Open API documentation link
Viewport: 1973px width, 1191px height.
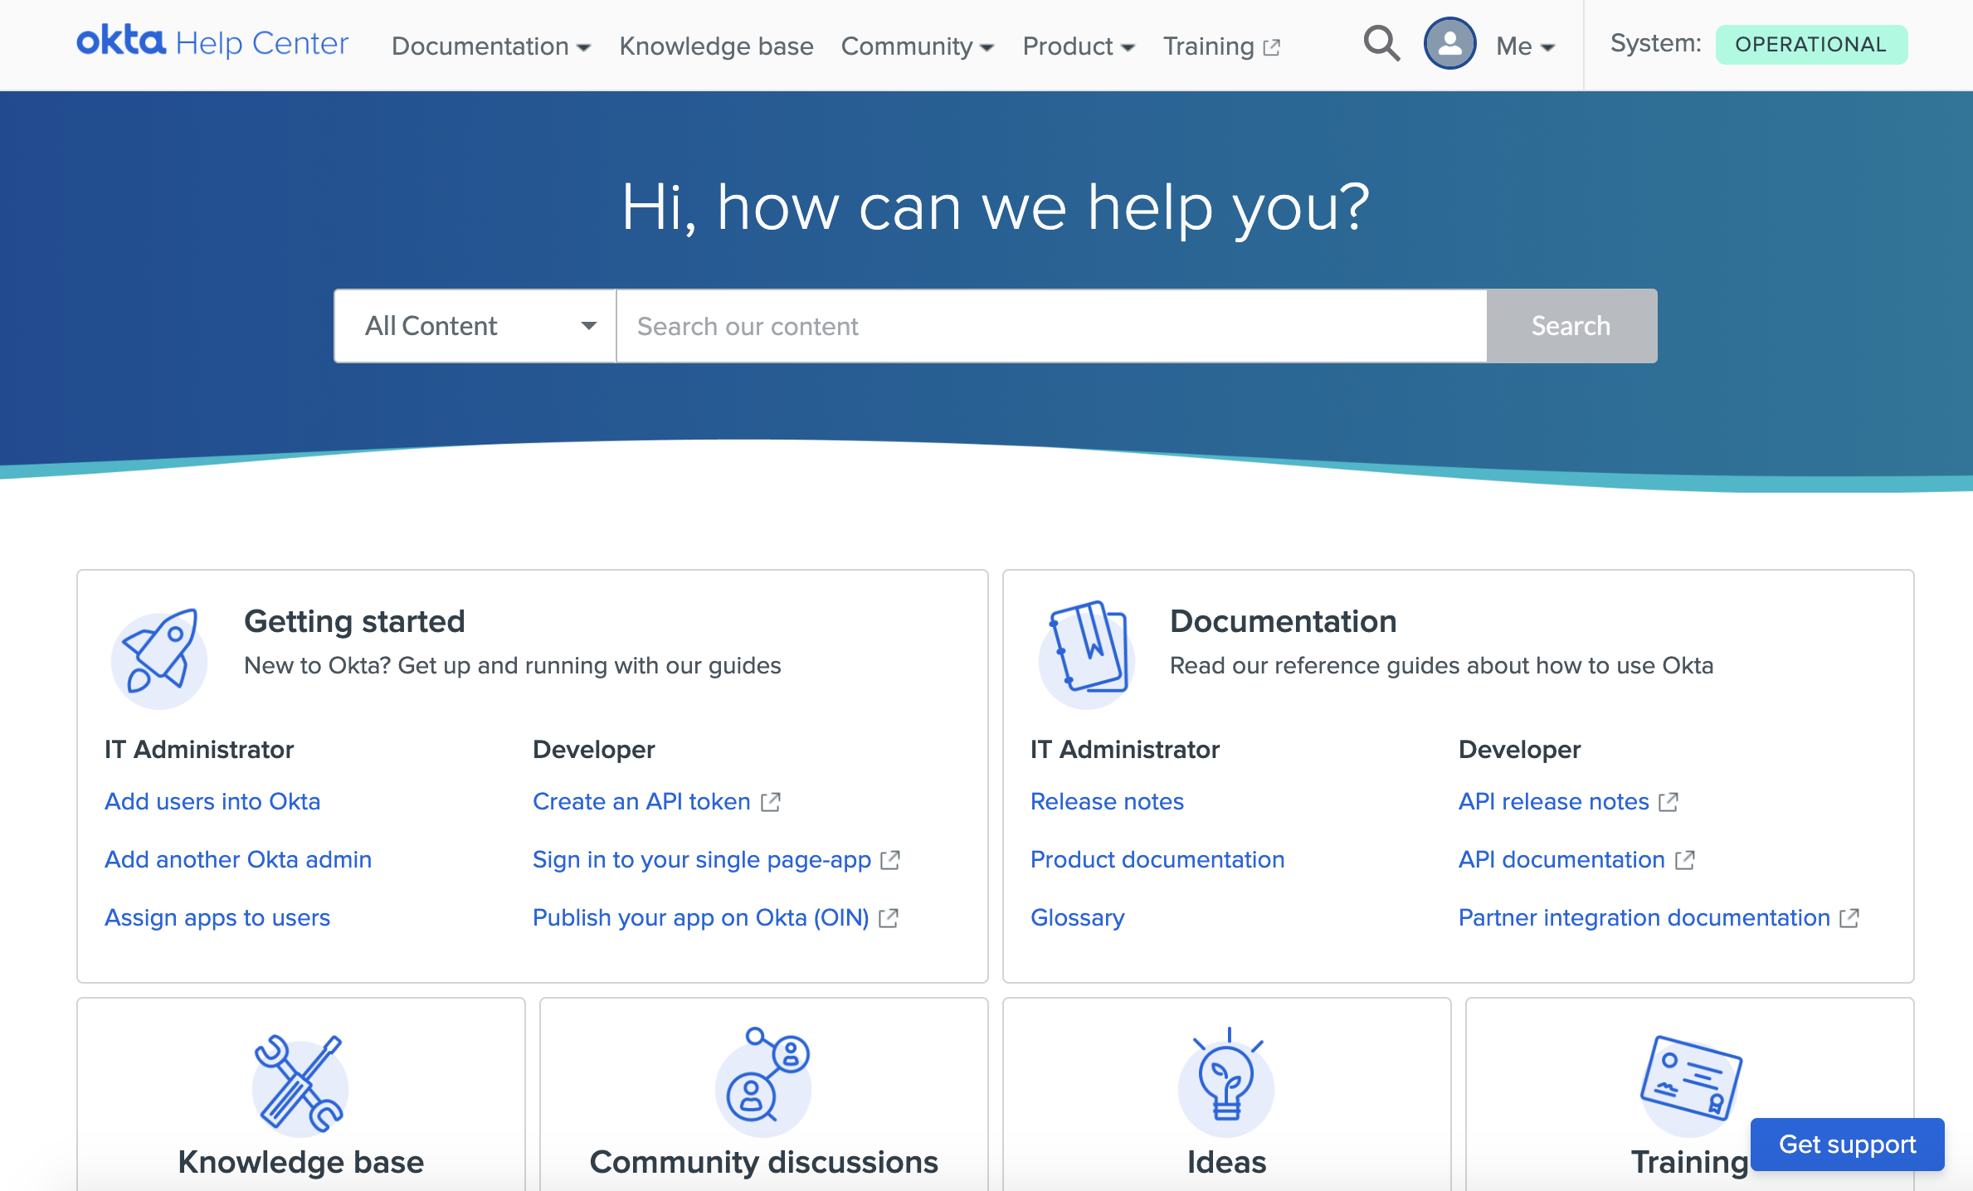(1562, 860)
